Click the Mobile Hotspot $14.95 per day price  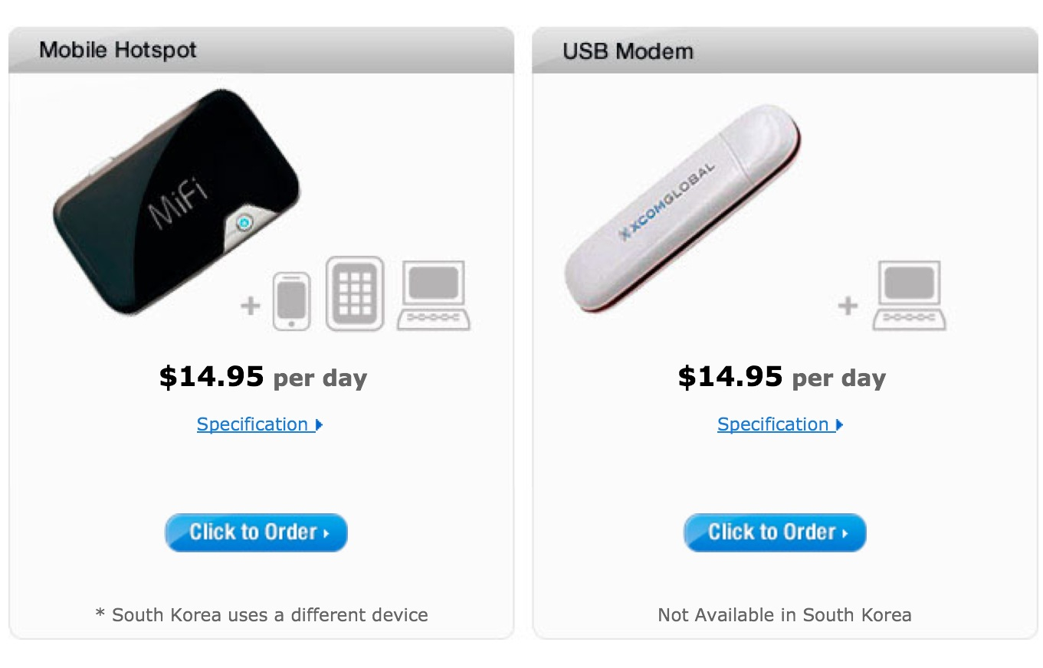pos(263,378)
